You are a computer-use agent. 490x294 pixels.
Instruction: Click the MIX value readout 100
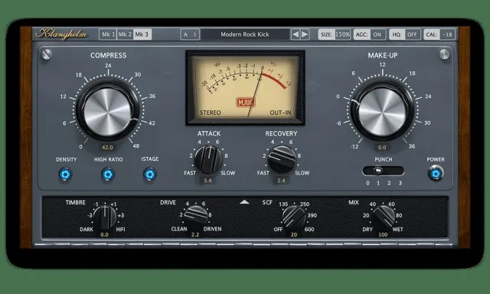[383, 234]
